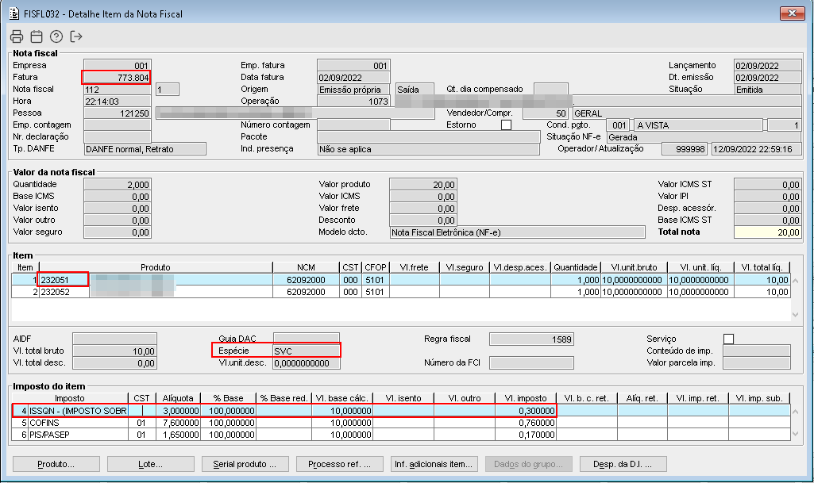This screenshot has height=483, width=814.
Task: Click the exit arrow toolbar icon
Action: [76, 36]
